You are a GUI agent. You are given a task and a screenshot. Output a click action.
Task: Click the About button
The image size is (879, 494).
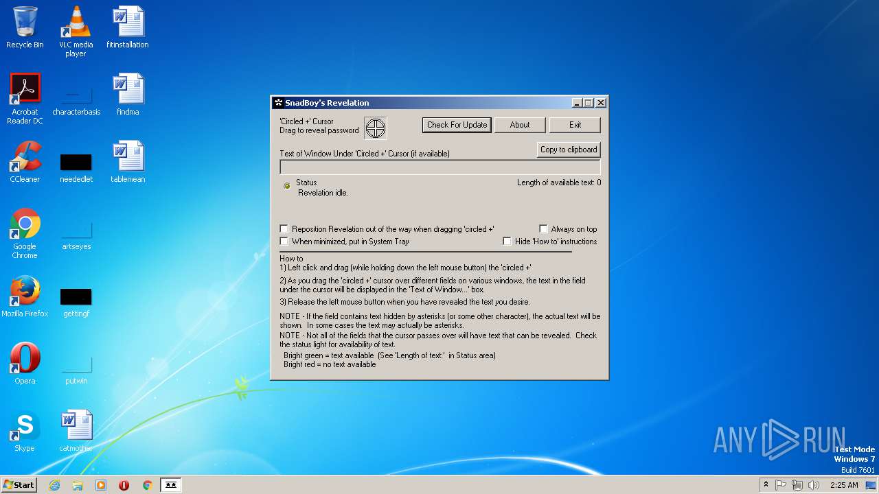pyautogui.click(x=520, y=125)
